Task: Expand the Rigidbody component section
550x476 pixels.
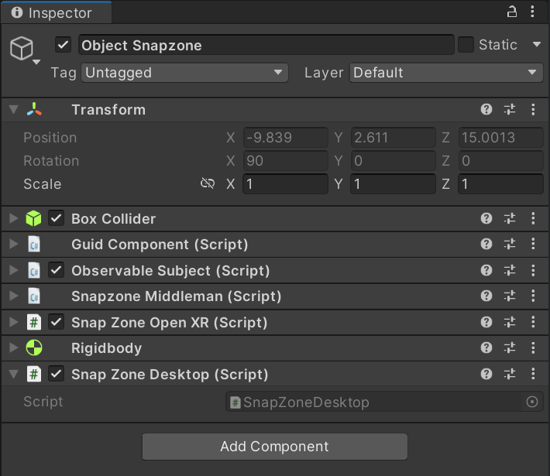Action: click(13, 348)
